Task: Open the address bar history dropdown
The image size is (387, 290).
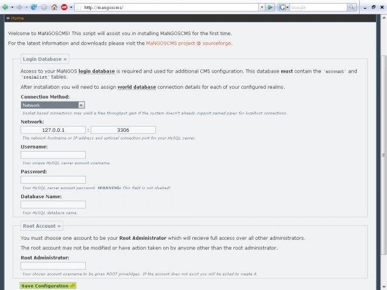Action: [262, 7]
